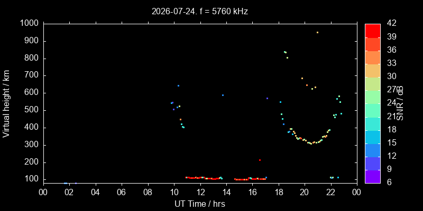Select the cyan 15-18 dB colorbar segment
This screenshot has width=423, height=211.
click(x=373, y=137)
